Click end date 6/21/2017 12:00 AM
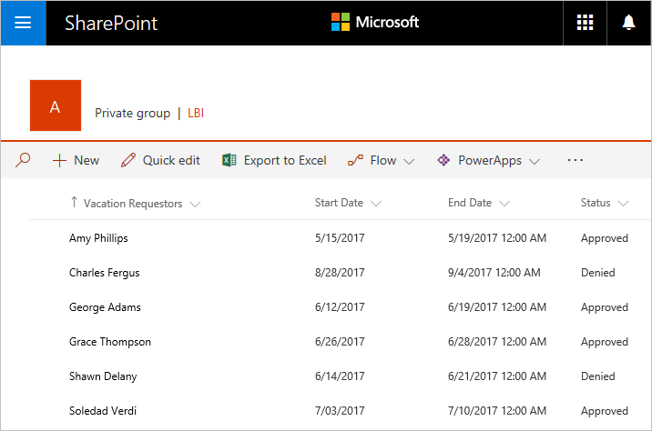652x431 pixels. pyautogui.click(x=497, y=376)
